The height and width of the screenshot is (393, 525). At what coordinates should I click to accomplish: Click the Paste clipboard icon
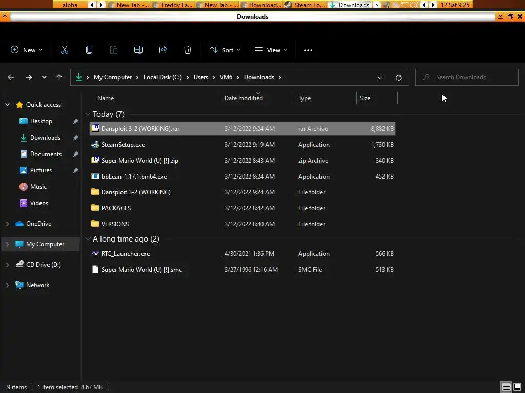pyautogui.click(x=114, y=50)
